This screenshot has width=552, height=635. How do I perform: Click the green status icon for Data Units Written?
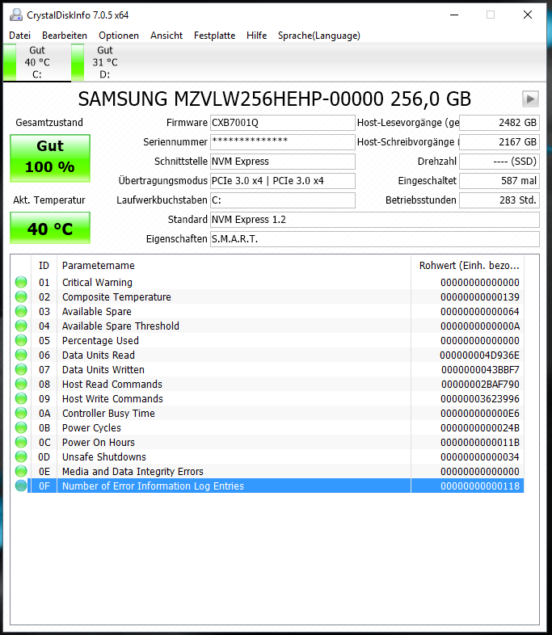point(21,370)
